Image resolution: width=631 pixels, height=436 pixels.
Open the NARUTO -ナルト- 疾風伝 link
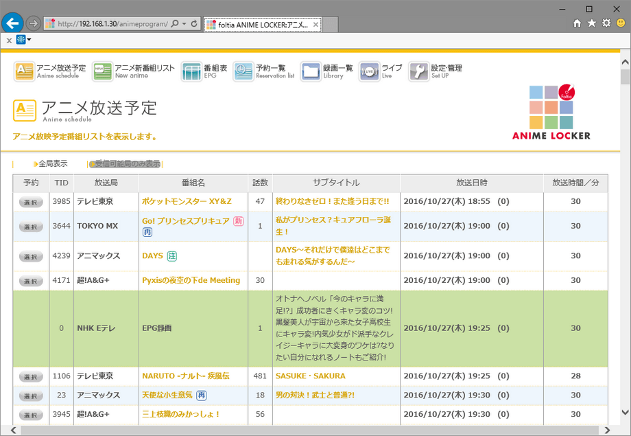coord(185,376)
